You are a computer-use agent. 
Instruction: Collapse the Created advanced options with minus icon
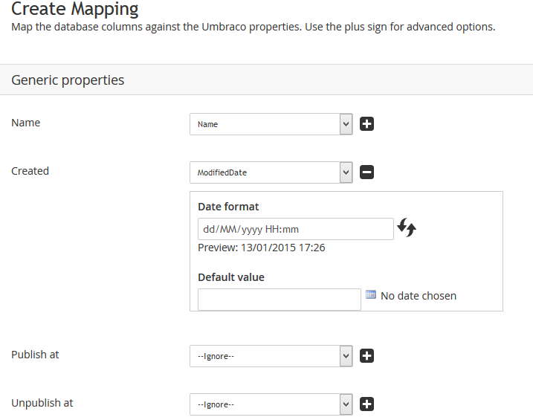366,172
